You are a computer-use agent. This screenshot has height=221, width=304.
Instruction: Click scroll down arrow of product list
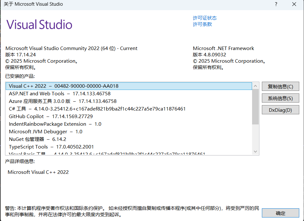coord(255,151)
